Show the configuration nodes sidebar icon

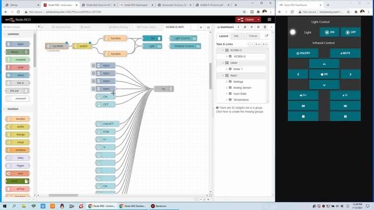click(x=258, y=27)
